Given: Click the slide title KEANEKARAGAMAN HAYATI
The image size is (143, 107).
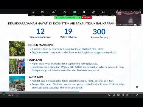Looking at the screenshot, I should point(61,23).
